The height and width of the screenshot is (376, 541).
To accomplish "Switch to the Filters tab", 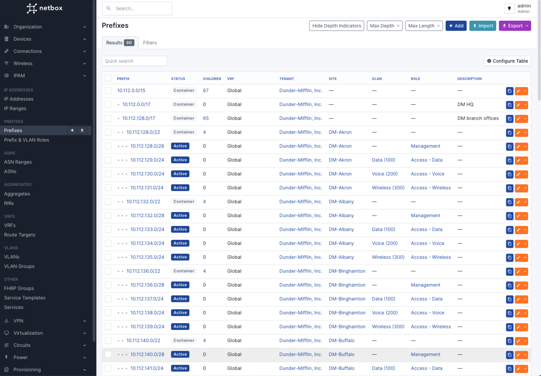I will pyautogui.click(x=150, y=43).
